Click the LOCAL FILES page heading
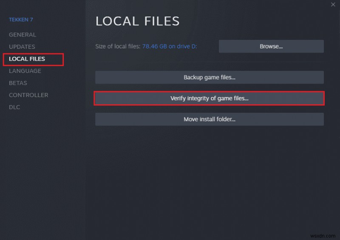Screen dimensions: 340x240 [x=137, y=21]
